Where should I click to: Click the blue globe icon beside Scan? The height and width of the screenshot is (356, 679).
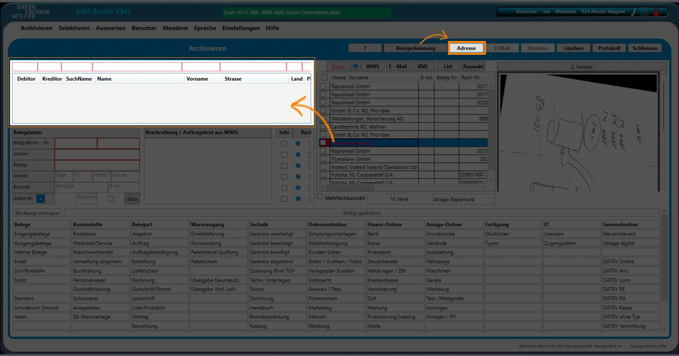pyautogui.click(x=355, y=66)
